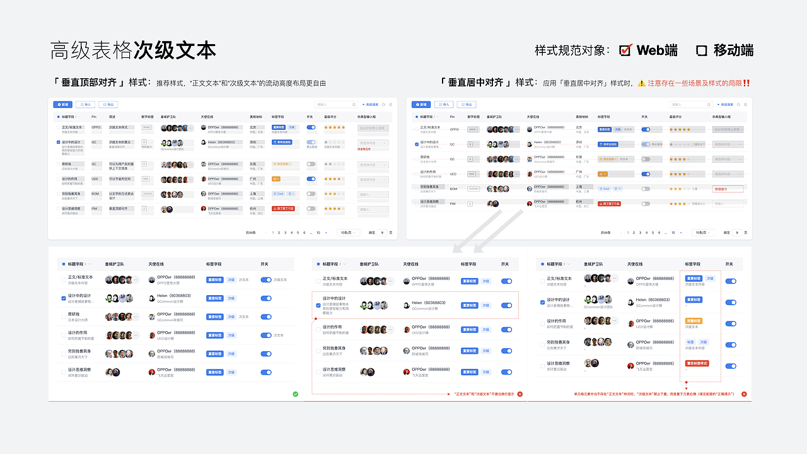Go to page 2 in 垂直顶部对齐 table pagination
This screenshot has width=807, height=454.
coord(279,233)
